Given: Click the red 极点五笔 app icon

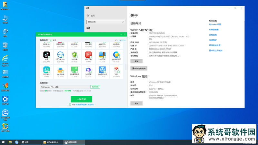Looking at the screenshot, I should point(88,54).
